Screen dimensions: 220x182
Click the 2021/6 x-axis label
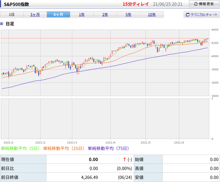click(179, 143)
